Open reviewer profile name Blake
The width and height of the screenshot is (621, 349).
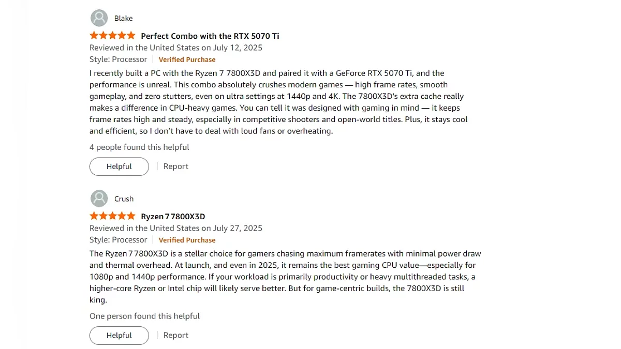click(x=124, y=19)
